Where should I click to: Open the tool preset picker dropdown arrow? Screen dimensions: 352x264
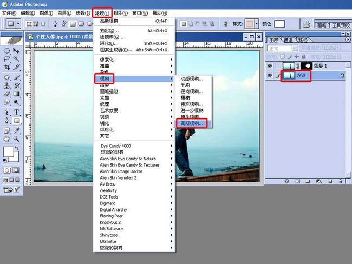point(18,24)
